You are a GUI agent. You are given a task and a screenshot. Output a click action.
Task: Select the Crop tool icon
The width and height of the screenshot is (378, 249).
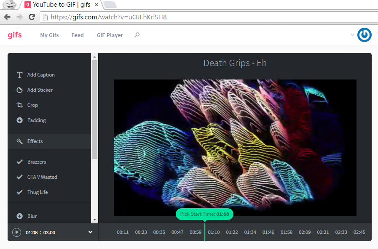(19, 105)
